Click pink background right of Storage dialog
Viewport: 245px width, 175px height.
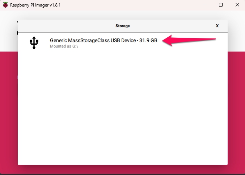(236, 109)
